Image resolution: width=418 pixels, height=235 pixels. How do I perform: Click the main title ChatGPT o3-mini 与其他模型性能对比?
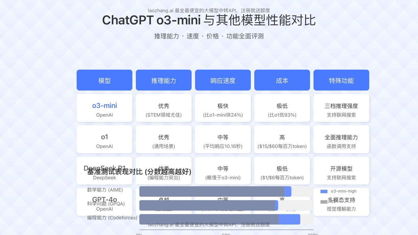209,20
